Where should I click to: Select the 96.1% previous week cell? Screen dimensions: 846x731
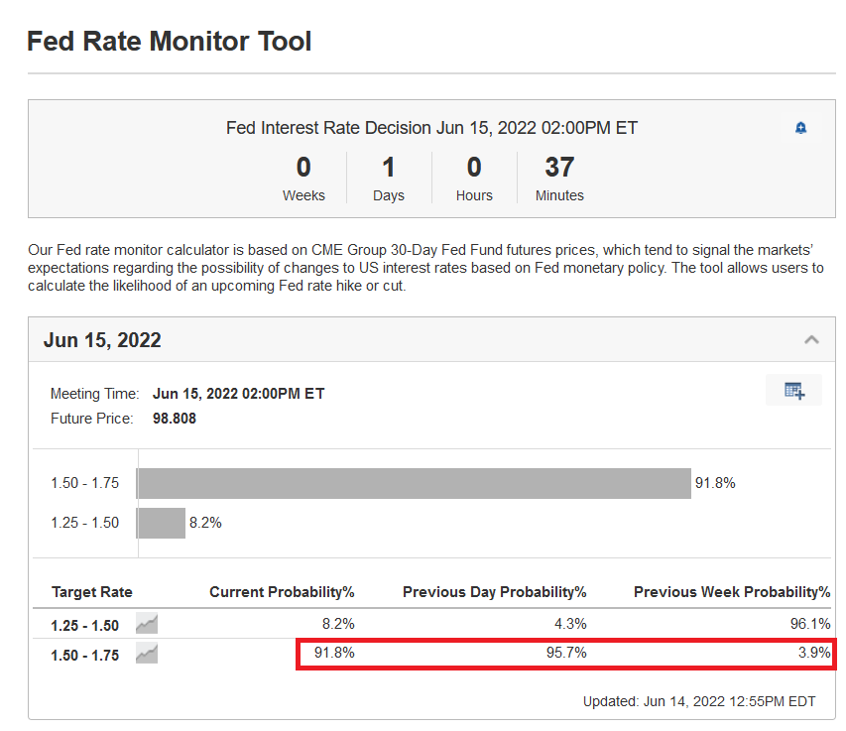[x=810, y=624]
